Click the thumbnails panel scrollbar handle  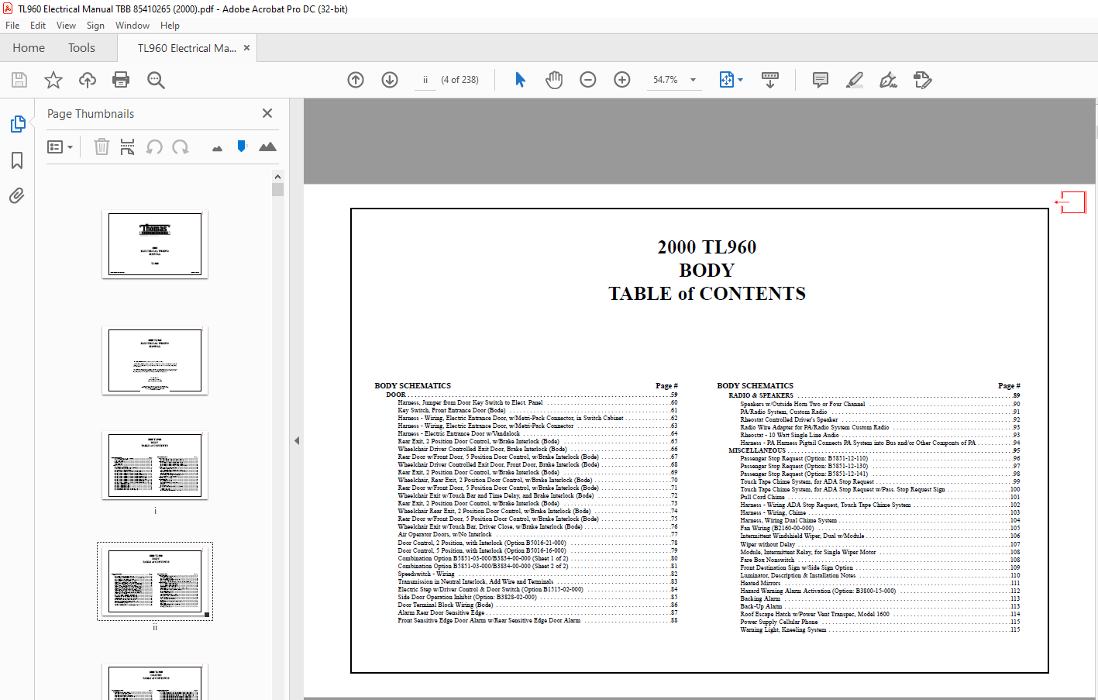[277, 190]
